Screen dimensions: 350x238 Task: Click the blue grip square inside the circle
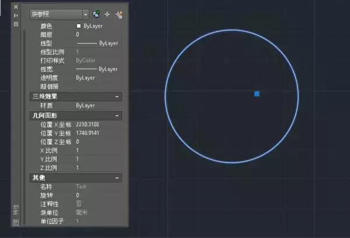(257, 94)
